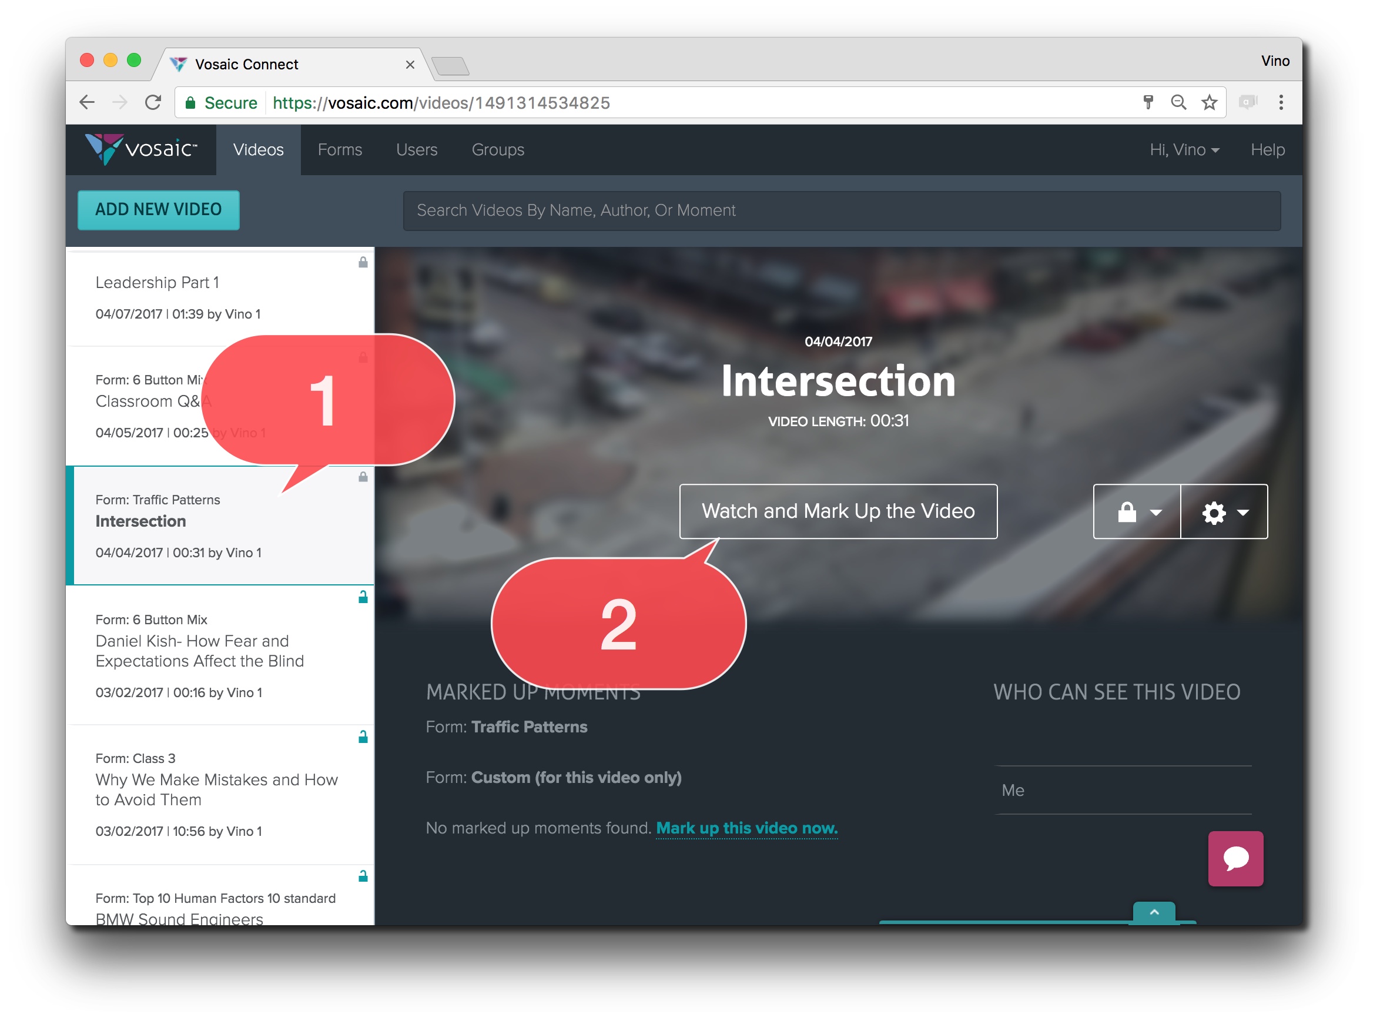Screen dimensions: 1380x1031
Task: Switch to the Forms tab
Action: pos(339,150)
